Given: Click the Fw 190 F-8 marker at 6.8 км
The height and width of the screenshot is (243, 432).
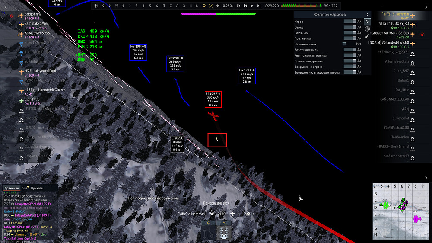Looking at the screenshot, I should click(x=138, y=52).
